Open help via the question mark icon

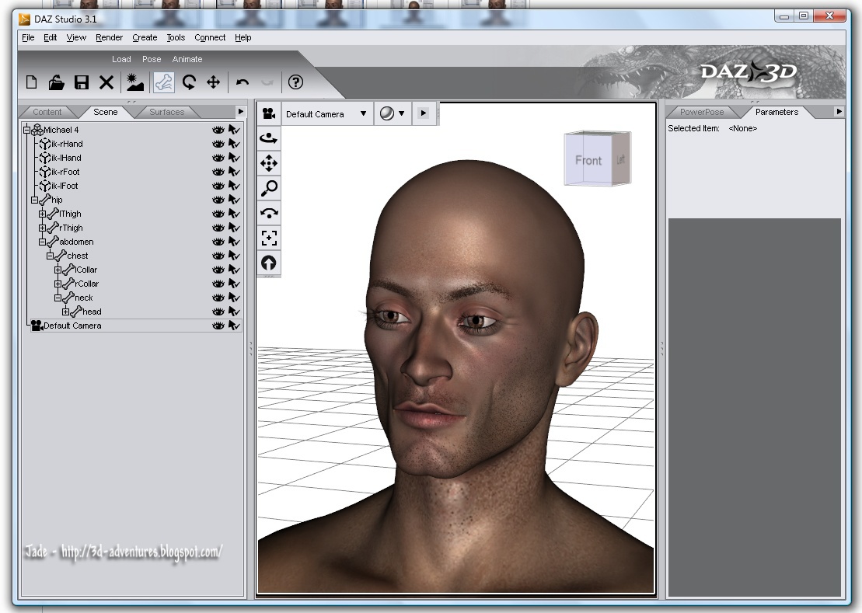(x=296, y=82)
